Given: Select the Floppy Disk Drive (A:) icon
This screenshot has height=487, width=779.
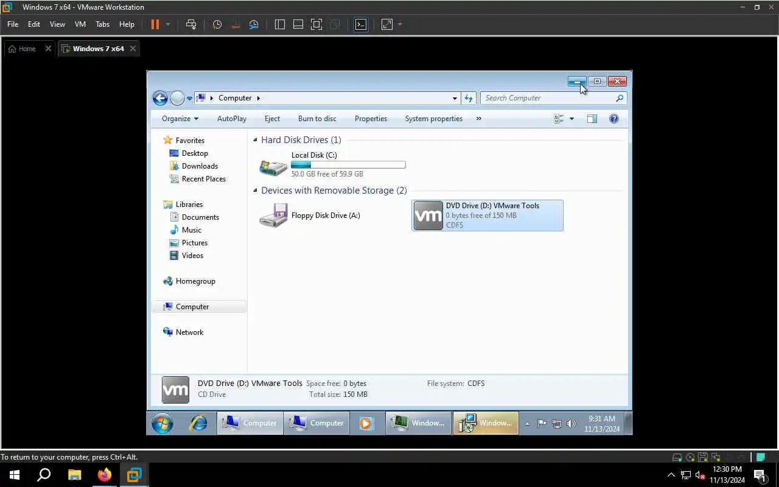Looking at the screenshot, I should [x=273, y=215].
